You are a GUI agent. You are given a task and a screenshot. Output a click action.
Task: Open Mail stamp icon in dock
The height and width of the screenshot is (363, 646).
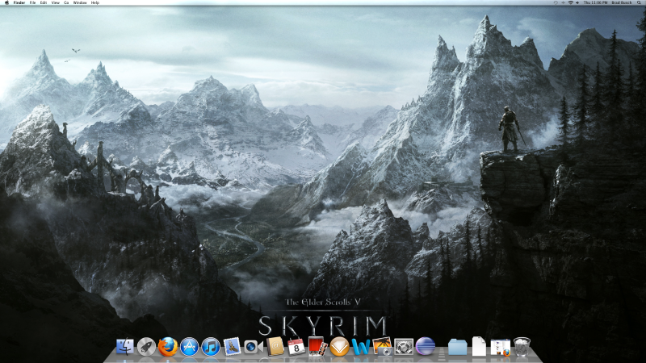point(232,347)
